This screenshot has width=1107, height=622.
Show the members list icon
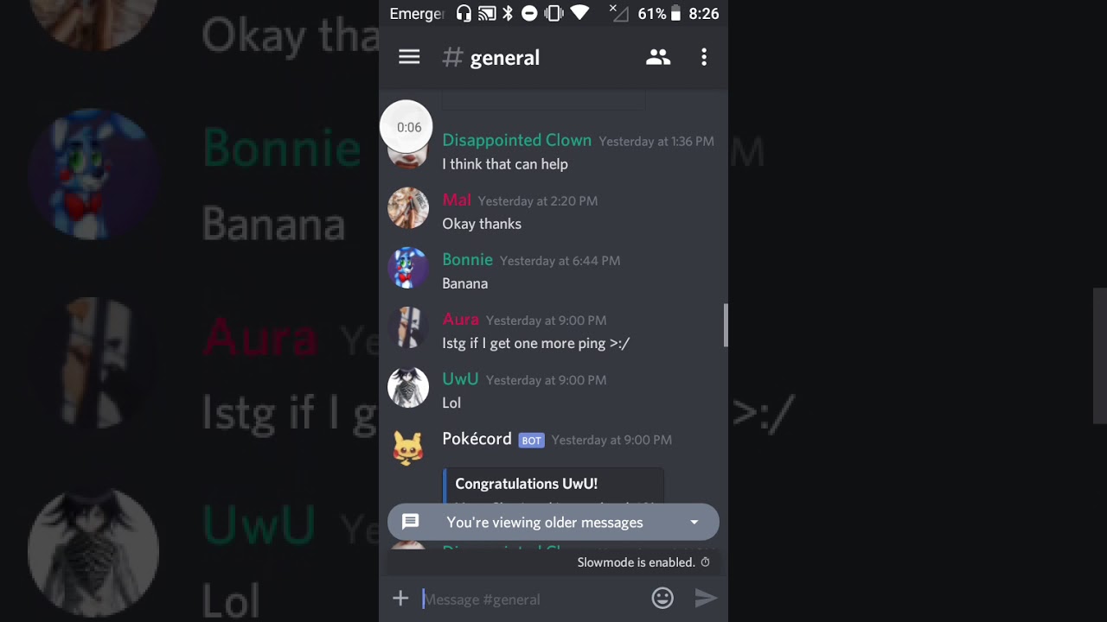pos(658,57)
